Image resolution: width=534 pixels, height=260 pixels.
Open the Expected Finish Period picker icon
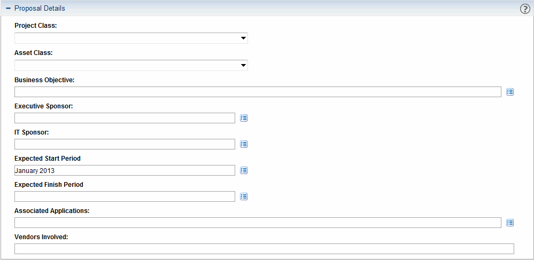click(x=244, y=196)
